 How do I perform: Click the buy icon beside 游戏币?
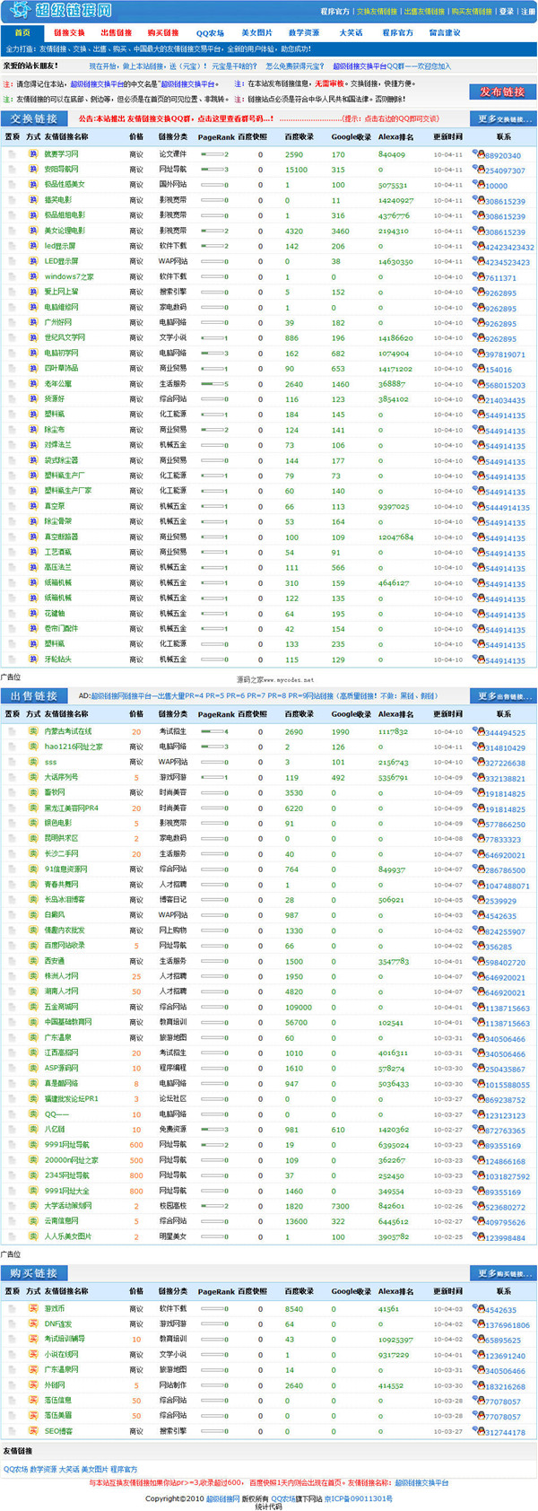pyautogui.click(x=33, y=1308)
